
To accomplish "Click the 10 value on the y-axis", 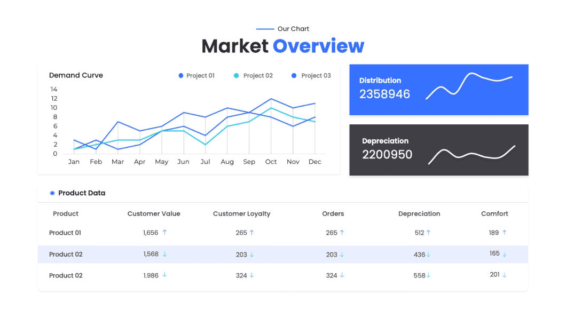I will (54, 108).
